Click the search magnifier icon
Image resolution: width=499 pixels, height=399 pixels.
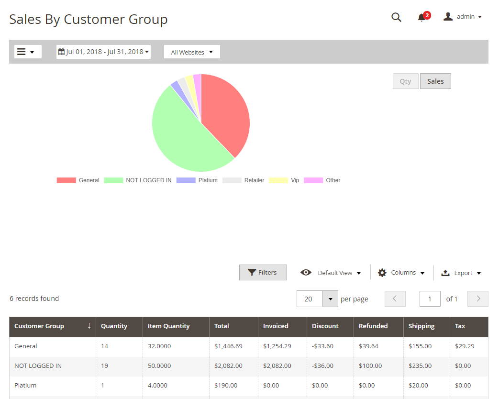(396, 17)
